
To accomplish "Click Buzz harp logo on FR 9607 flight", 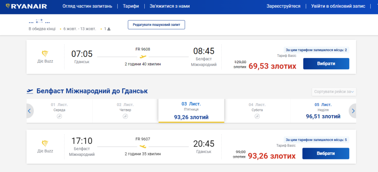I will (45, 144).
